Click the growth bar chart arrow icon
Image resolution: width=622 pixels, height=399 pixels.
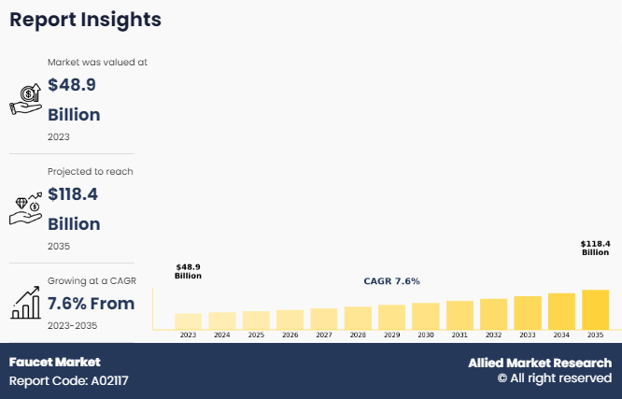point(24,301)
